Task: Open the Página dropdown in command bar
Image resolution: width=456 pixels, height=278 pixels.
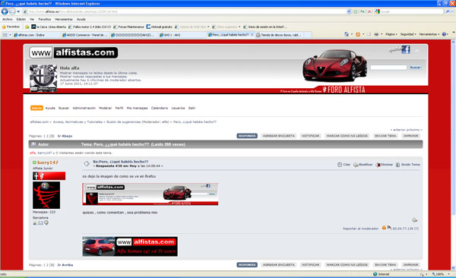Action: point(391,34)
